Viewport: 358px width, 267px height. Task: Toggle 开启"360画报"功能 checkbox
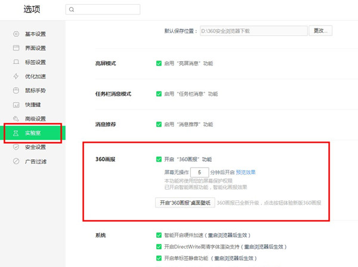[159, 159]
